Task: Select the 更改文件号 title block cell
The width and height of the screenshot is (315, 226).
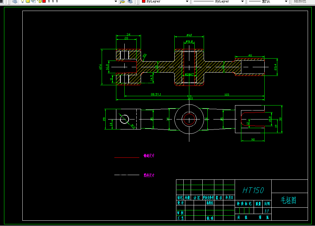Action: tap(208, 198)
